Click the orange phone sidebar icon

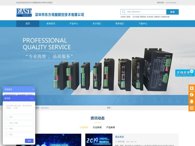click(x=192, y=95)
